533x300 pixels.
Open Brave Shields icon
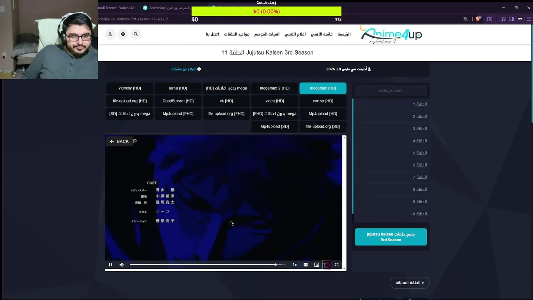click(x=478, y=19)
